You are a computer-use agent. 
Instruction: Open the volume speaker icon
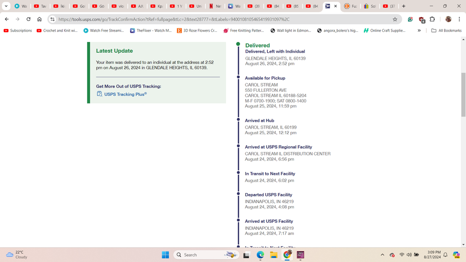tap(409, 255)
